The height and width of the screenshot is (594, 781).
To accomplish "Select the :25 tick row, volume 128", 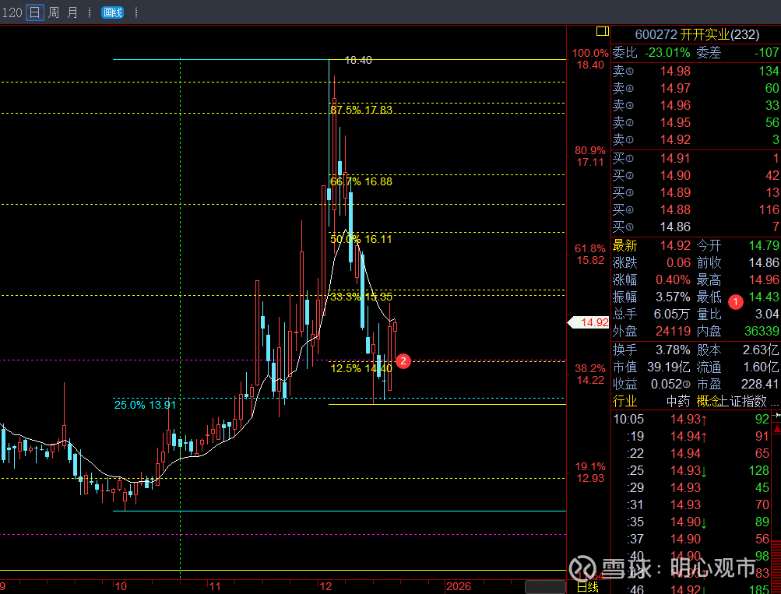I will coord(691,470).
